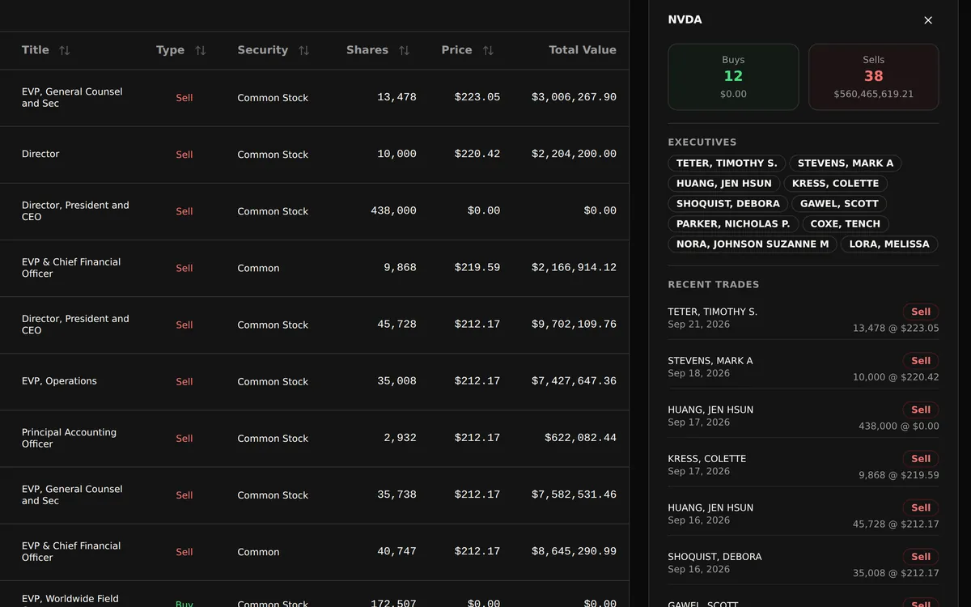The image size is (971, 607).
Task: Select executive chip HUANG, JEN HSUN
Action: 724,184
